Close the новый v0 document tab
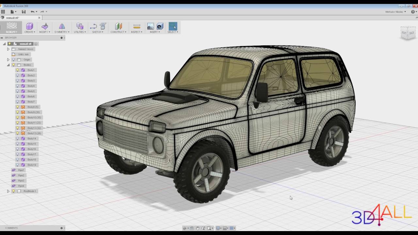Screen dimensions: 418x235 point(39,18)
